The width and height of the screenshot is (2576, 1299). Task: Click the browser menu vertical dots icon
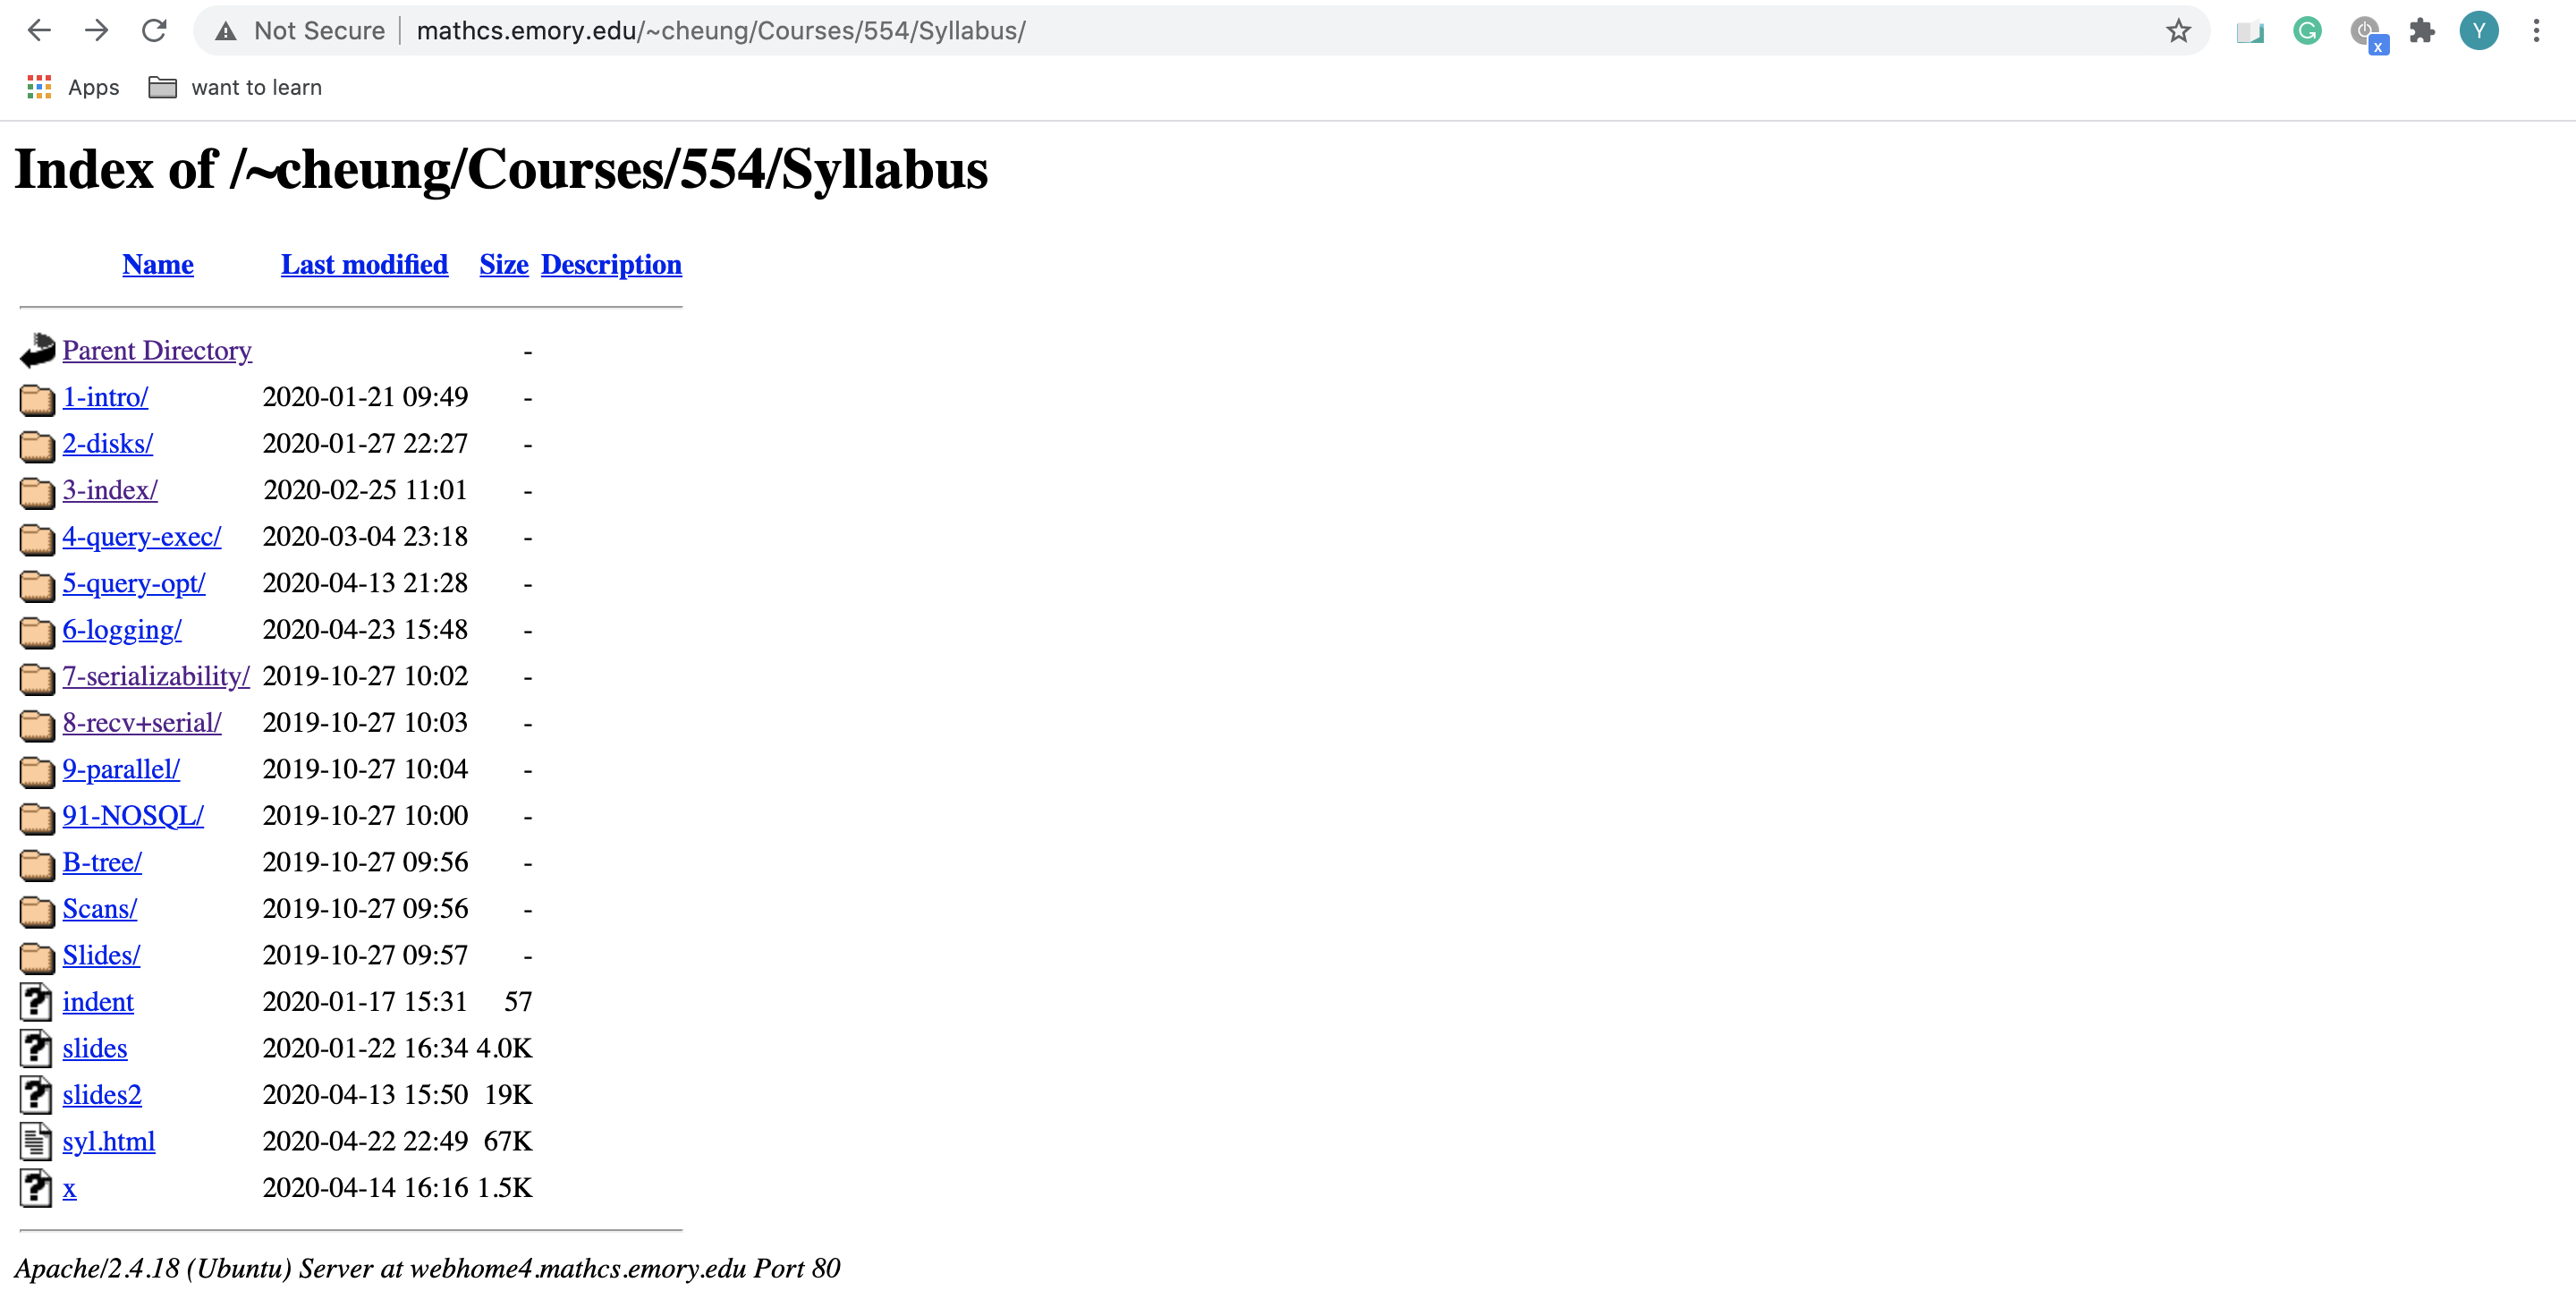pyautogui.click(x=2541, y=30)
